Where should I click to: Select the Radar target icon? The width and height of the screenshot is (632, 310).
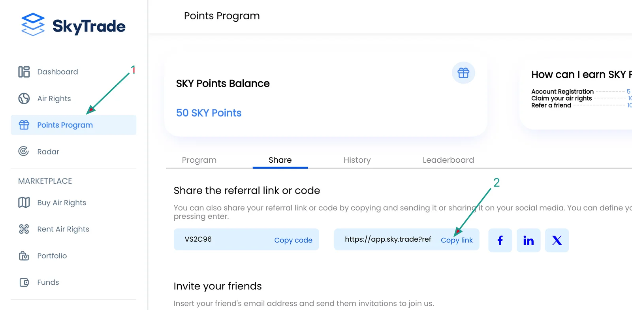pyautogui.click(x=24, y=151)
